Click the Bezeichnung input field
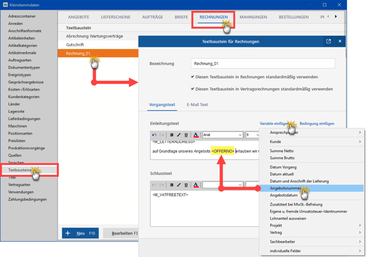370x257 pixels. 262,63
